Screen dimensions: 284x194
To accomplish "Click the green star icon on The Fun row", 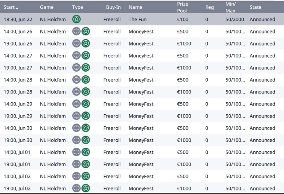I will [76, 19].
